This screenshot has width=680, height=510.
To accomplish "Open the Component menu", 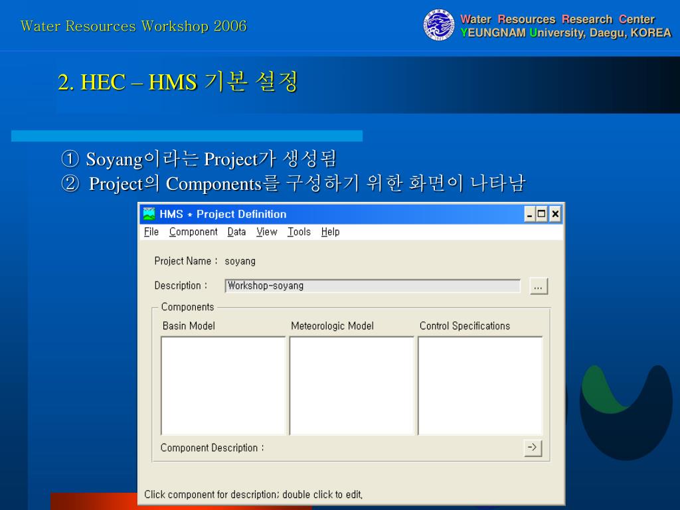I will [x=193, y=232].
